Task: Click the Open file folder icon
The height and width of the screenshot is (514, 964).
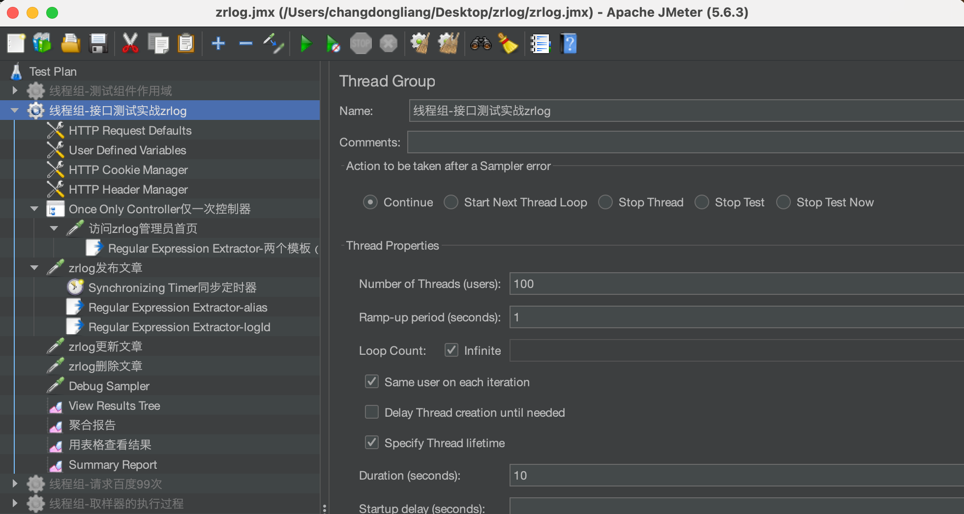Action: 70,44
